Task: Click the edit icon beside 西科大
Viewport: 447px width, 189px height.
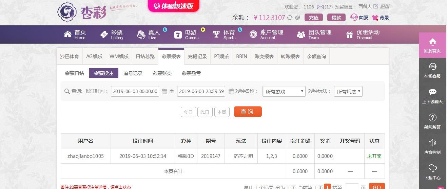Action: click(x=376, y=6)
